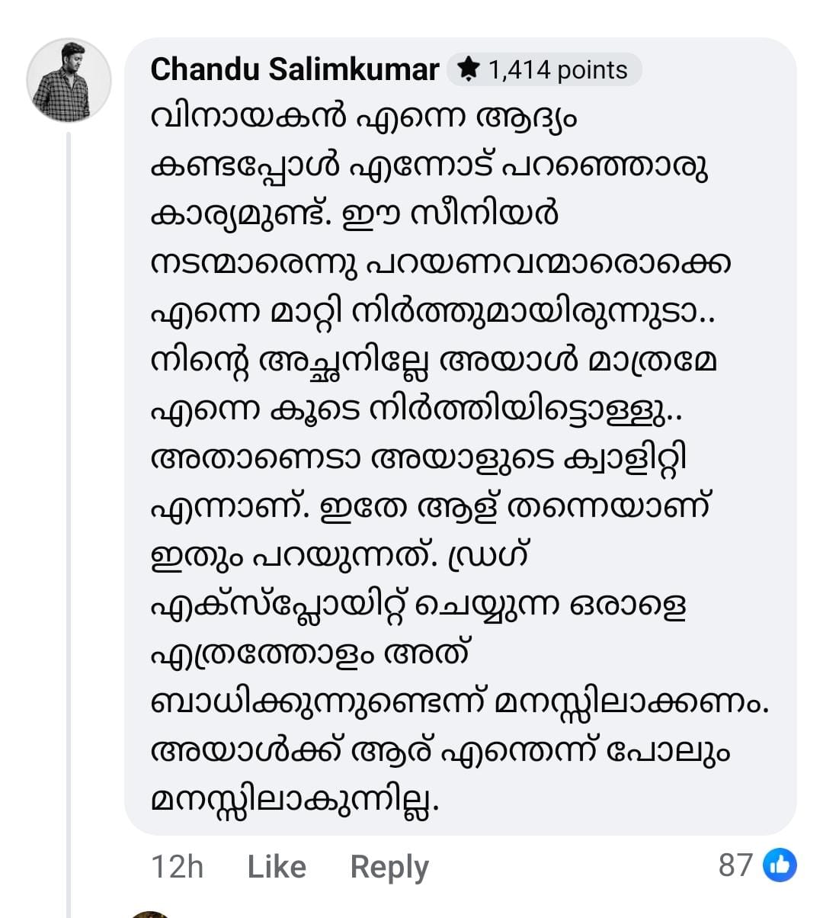Click the star icon in points badge
The height and width of the screenshot is (918, 823).
coord(468,69)
